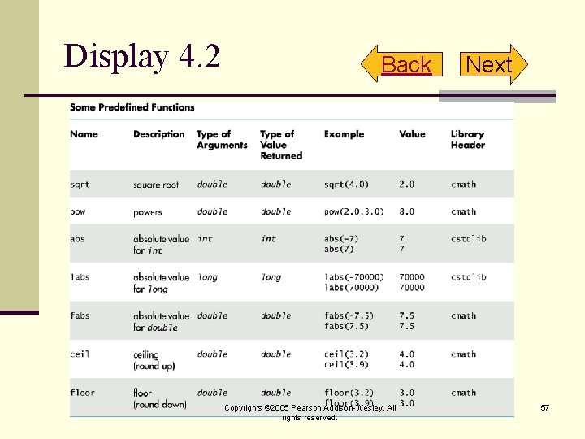The image size is (585, 439).
Task: Click the "abs" function name cell
Action: tap(77, 238)
